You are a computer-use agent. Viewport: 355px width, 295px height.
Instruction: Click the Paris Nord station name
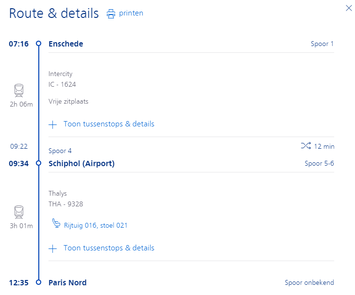[x=67, y=282]
